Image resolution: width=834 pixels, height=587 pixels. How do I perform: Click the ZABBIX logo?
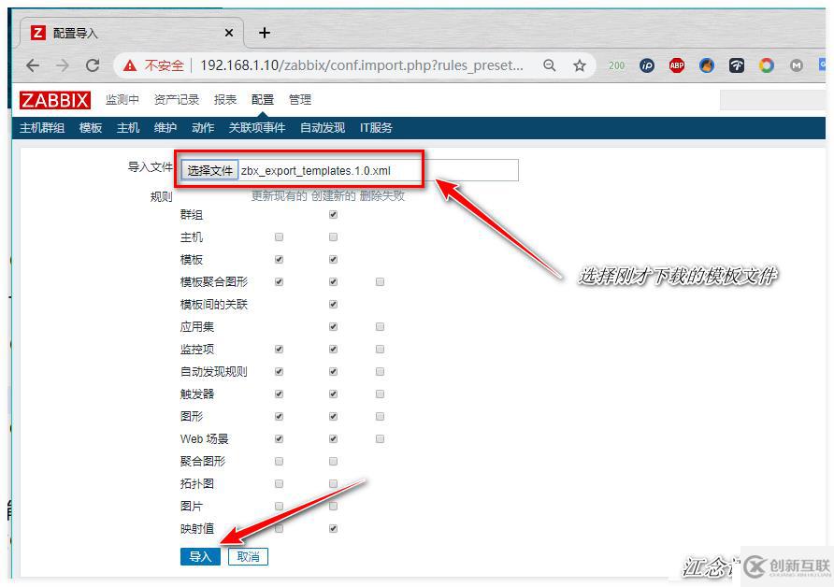tap(55, 100)
